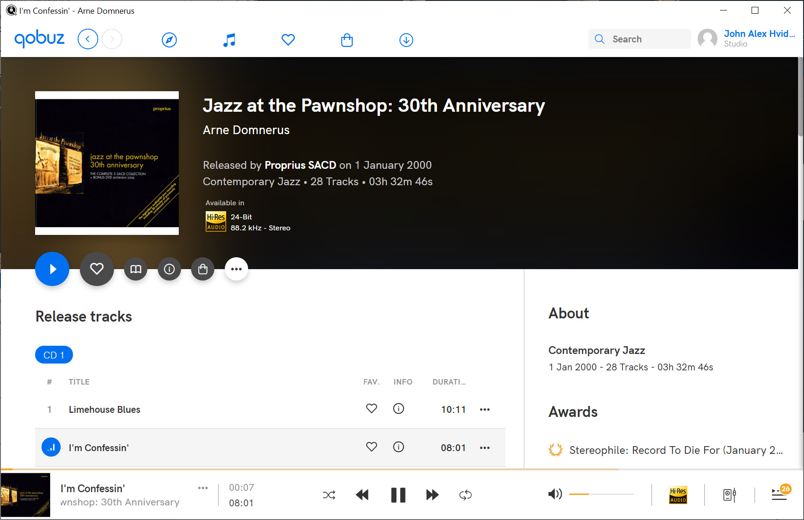
Task: Click the album cover artwork
Action: pos(107,163)
